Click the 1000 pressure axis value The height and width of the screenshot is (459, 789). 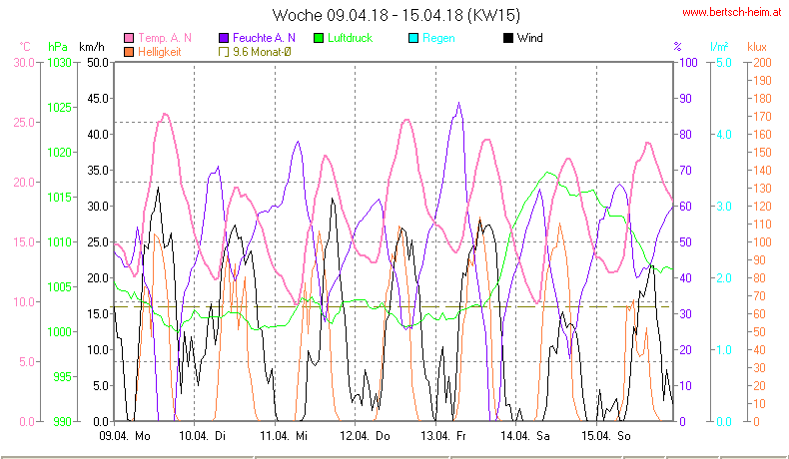click(60, 332)
